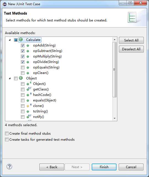Click Finish to create the test case
Image resolution: width=149 pixels, height=177 pixels.
pyautogui.click(x=104, y=167)
